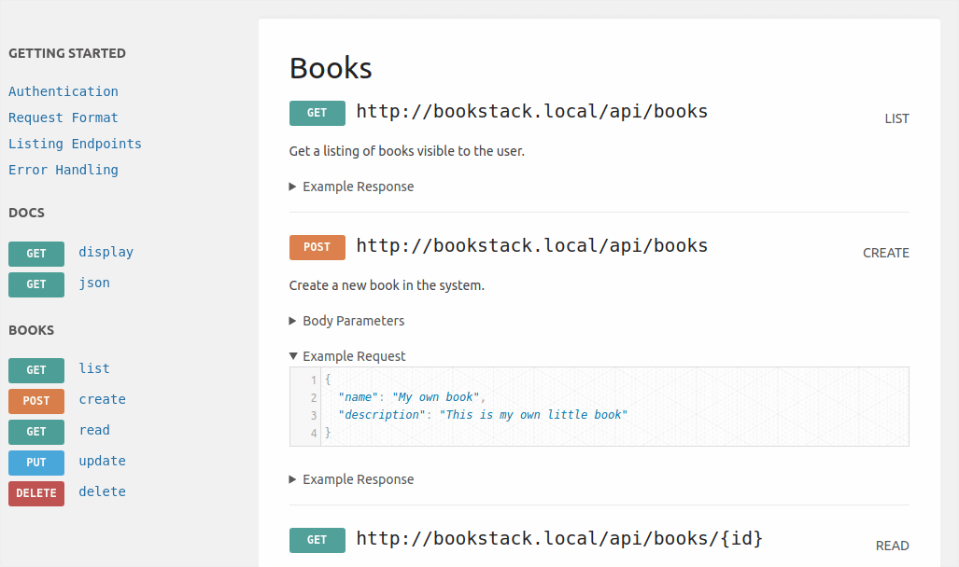The height and width of the screenshot is (567, 959).
Task: Expand Example Response under LIST endpoint
Action: [x=352, y=187]
